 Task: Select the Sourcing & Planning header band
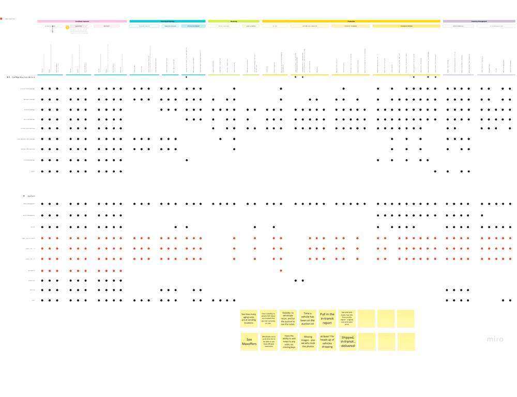pyautogui.click(x=167, y=21)
